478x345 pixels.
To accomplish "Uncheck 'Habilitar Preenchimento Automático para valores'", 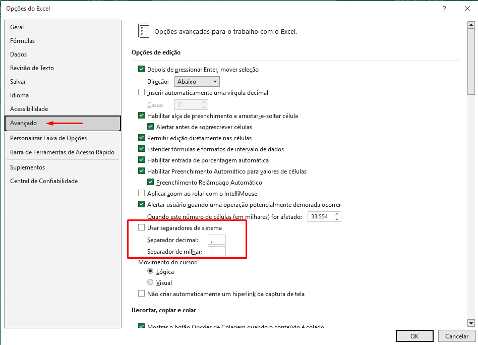I will pos(142,171).
